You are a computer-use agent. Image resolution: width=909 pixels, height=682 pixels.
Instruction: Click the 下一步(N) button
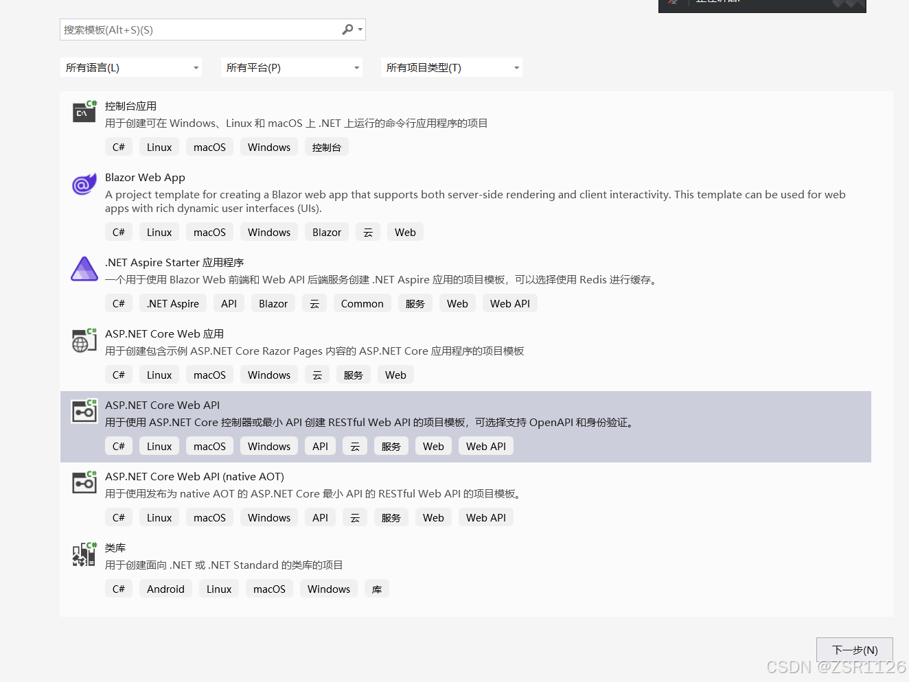pyautogui.click(x=854, y=650)
